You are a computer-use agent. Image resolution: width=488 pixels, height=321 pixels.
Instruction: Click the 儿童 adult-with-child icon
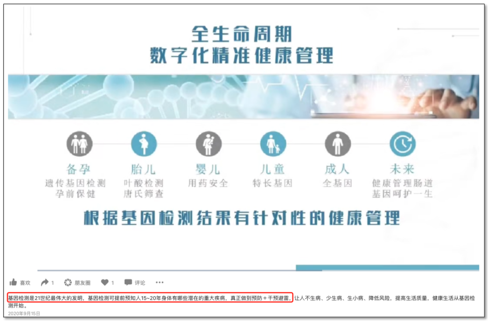pyautogui.click(x=273, y=144)
